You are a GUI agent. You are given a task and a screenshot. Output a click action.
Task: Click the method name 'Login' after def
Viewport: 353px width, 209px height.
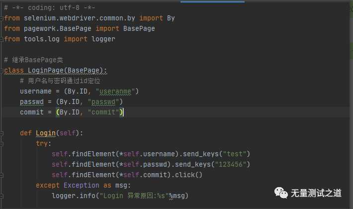tap(46, 133)
